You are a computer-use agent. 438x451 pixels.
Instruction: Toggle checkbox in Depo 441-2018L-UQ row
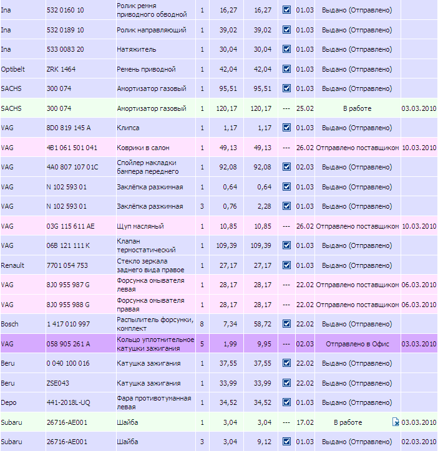[286, 402]
